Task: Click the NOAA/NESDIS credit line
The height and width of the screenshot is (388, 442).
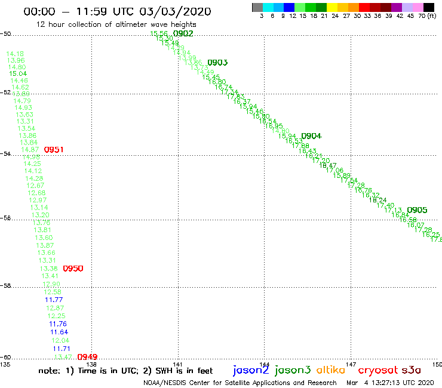Action: 240,383
